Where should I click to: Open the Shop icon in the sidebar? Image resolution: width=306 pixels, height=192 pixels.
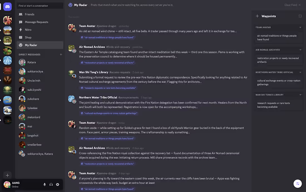pos(21,38)
